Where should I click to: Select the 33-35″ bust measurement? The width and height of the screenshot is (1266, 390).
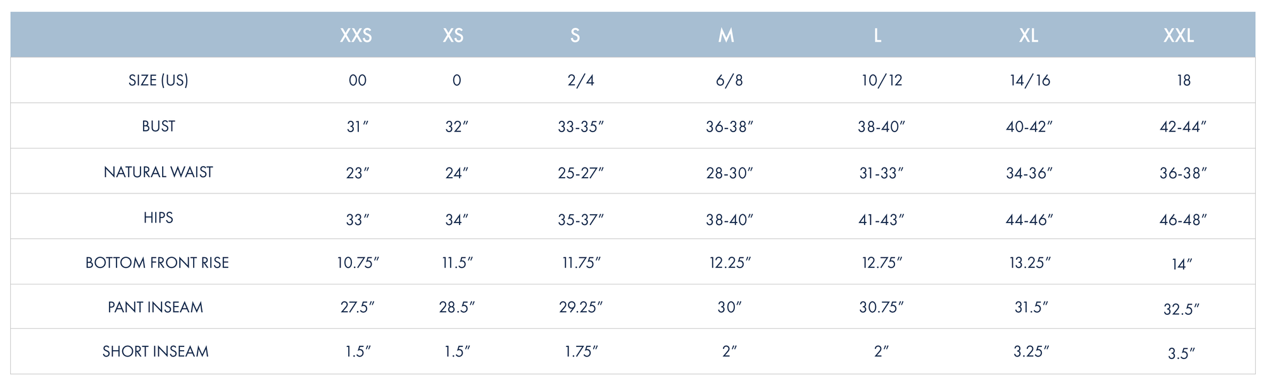(x=580, y=127)
